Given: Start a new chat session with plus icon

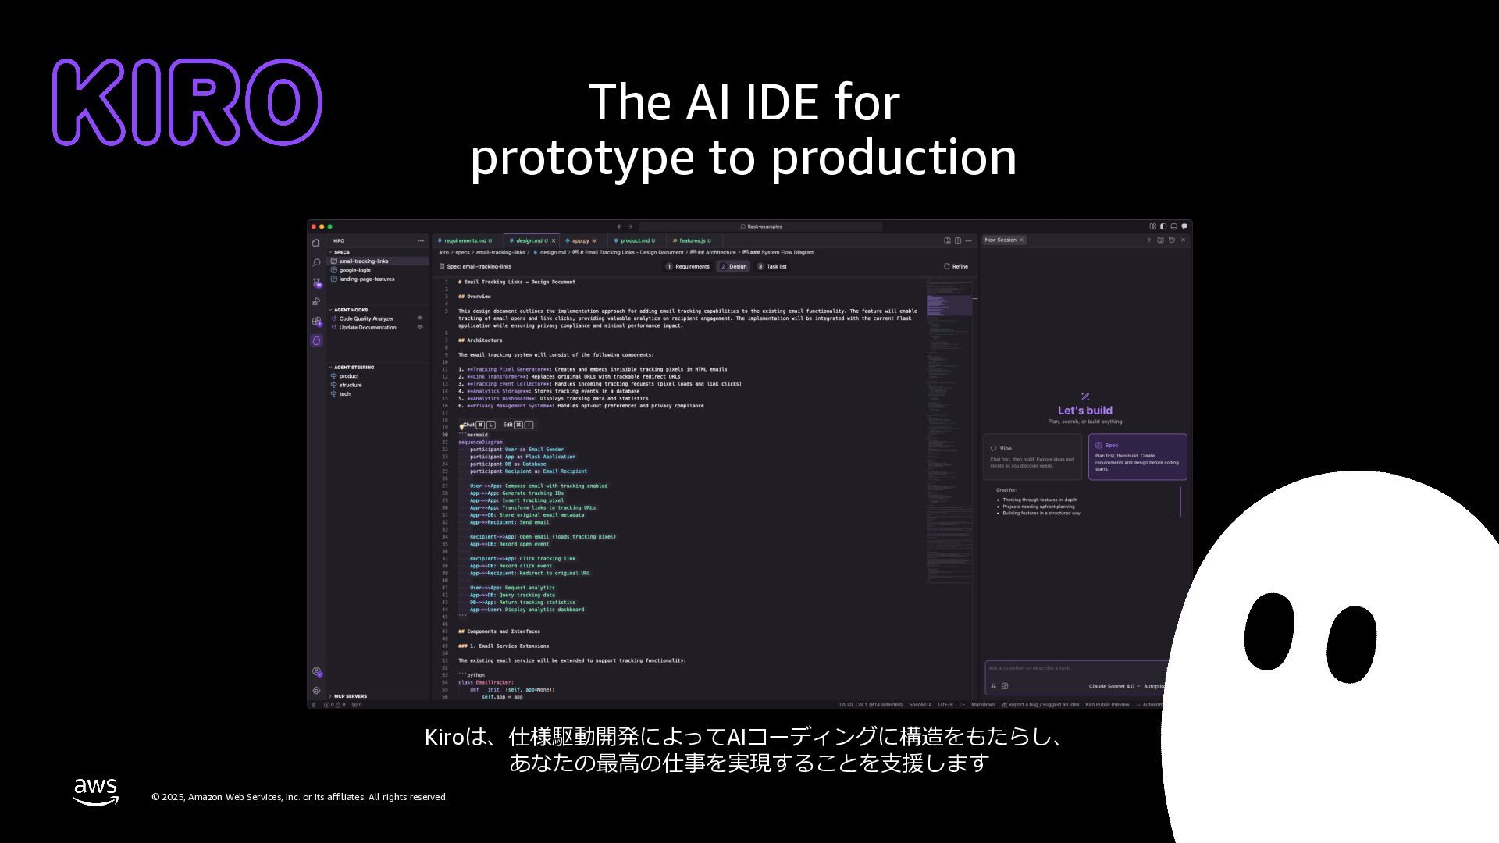Looking at the screenshot, I should point(1149,240).
